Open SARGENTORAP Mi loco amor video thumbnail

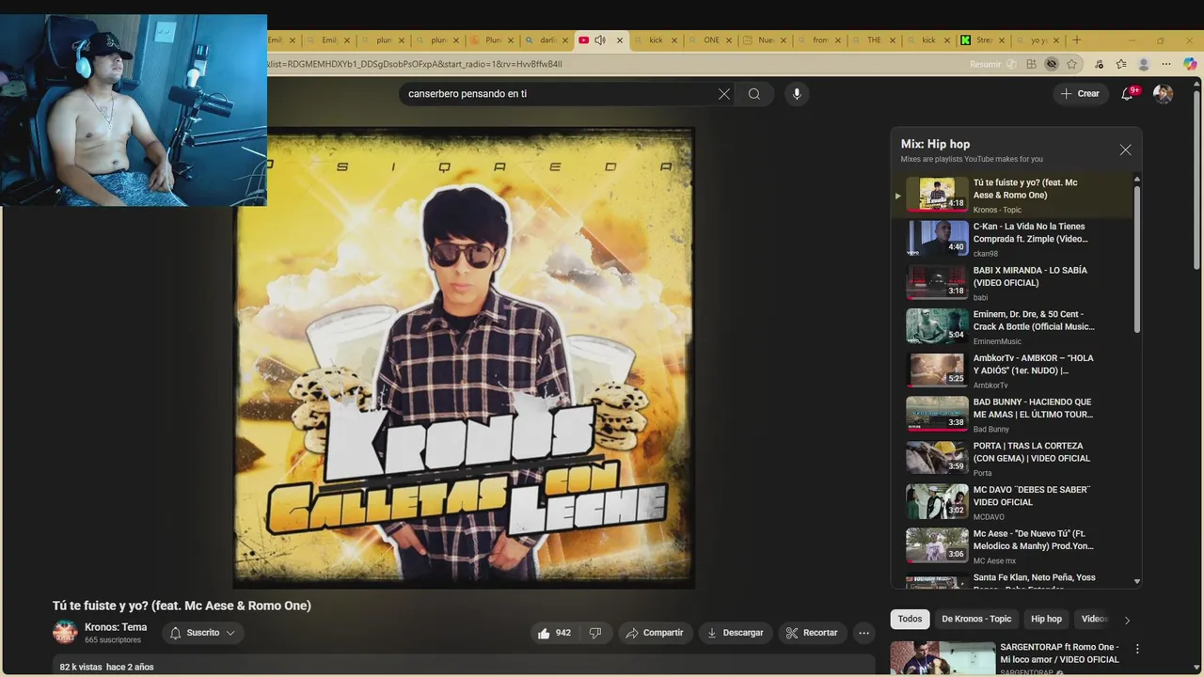pos(943,658)
